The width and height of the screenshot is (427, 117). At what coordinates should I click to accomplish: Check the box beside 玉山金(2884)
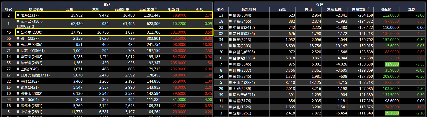point(231,82)
